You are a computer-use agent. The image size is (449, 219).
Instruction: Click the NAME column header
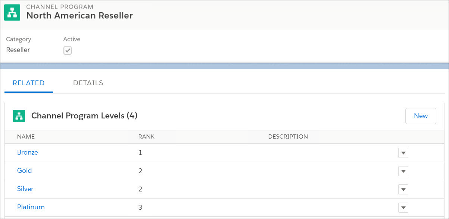[x=26, y=137]
